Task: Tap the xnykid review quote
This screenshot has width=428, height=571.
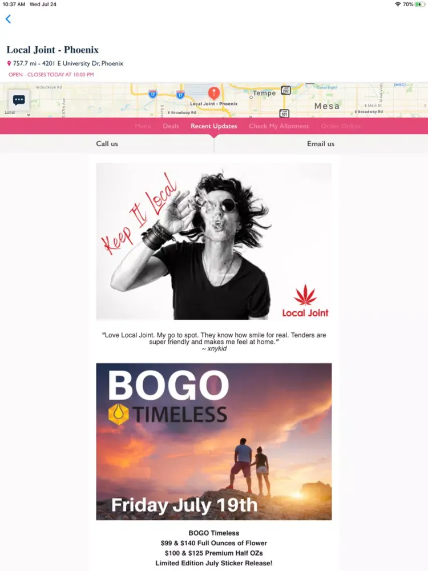Action: click(x=214, y=341)
